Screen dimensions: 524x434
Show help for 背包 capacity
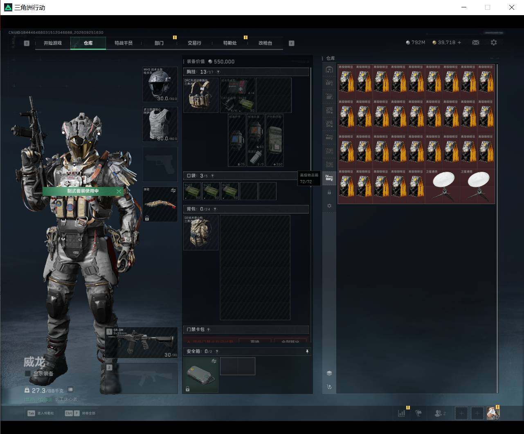tap(215, 209)
